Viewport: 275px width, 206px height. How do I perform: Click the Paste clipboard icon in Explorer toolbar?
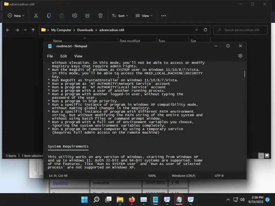point(61,16)
